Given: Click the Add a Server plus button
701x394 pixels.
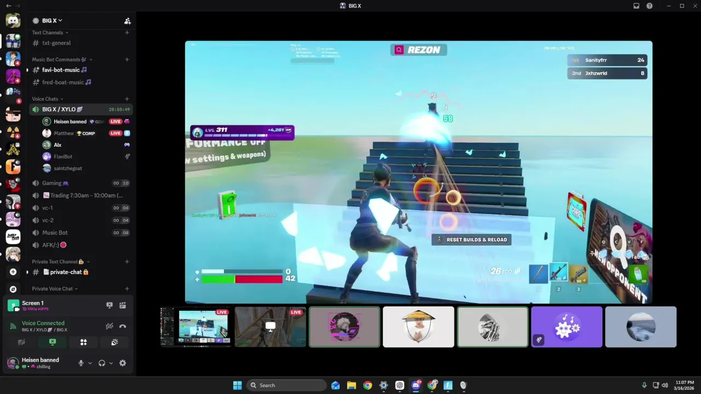Looking at the screenshot, I should click(x=13, y=271).
